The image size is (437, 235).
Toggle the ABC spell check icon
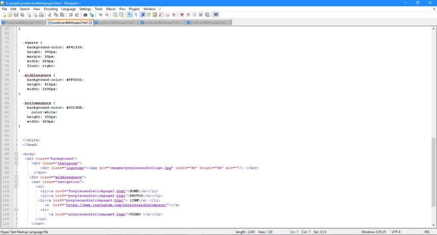click(x=216, y=15)
